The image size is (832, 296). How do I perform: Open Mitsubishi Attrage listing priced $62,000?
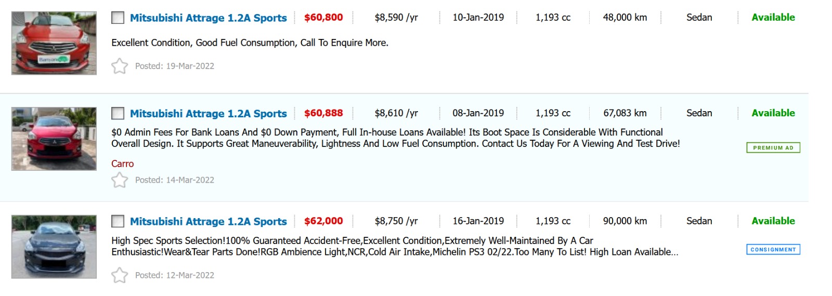208,221
